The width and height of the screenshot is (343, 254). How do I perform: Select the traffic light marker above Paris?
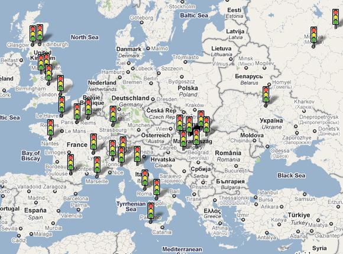[77, 111]
